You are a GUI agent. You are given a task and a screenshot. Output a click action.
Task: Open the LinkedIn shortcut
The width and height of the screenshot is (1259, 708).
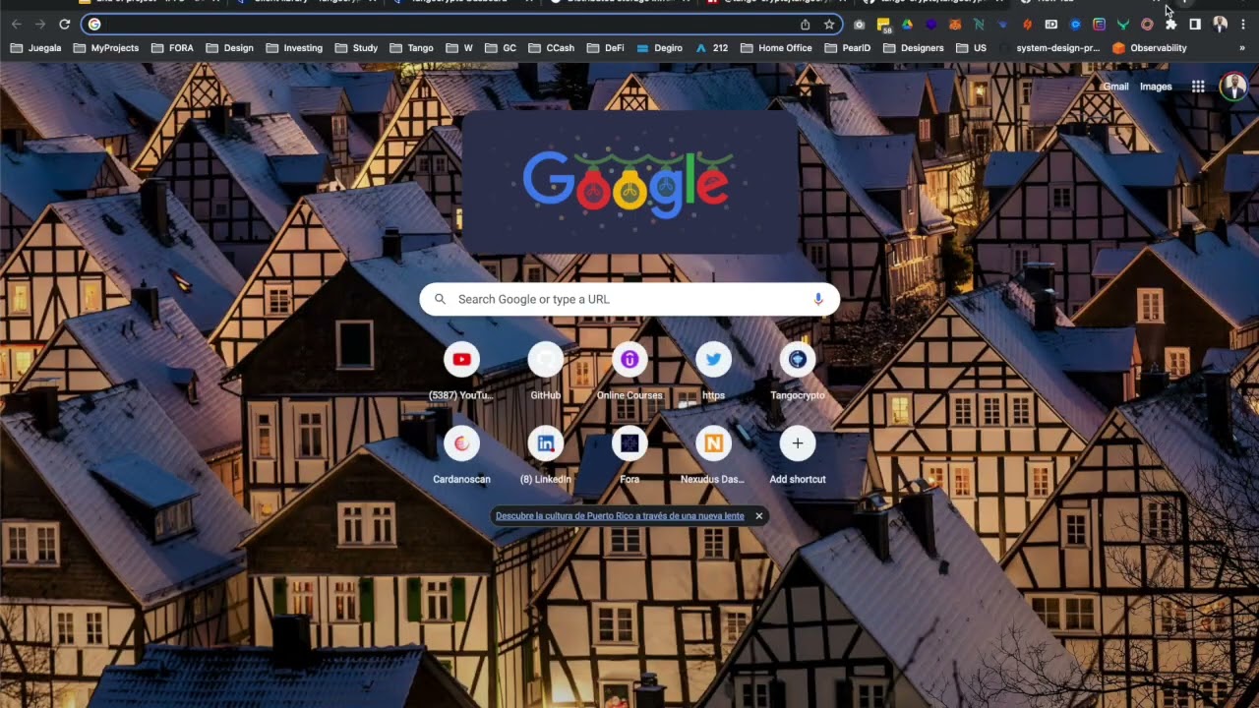[546, 455]
